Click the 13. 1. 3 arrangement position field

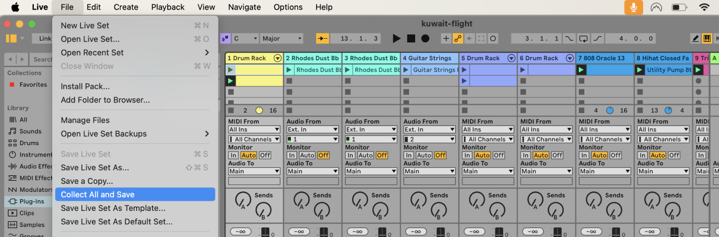[355, 38]
